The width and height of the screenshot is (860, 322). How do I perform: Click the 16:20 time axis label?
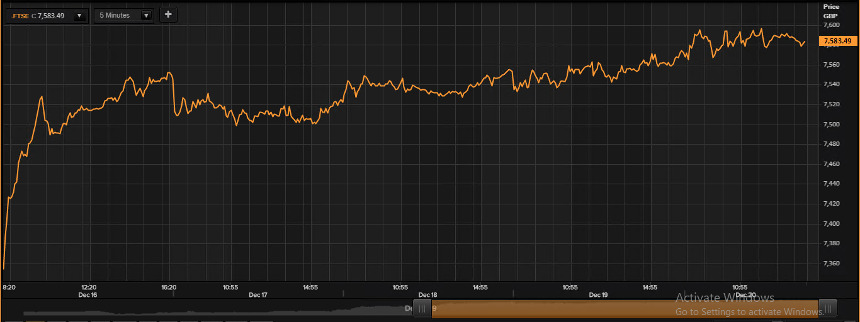pyautogui.click(x=169, y=287)
